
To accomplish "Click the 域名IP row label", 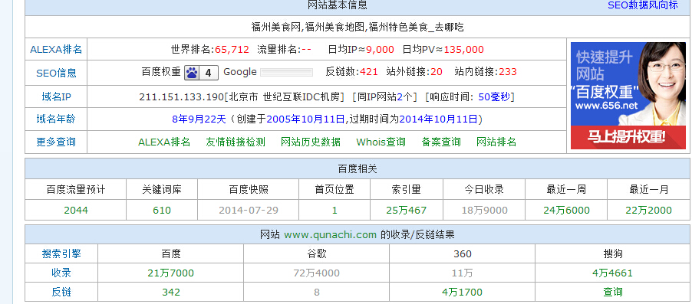I will [56, 97].
